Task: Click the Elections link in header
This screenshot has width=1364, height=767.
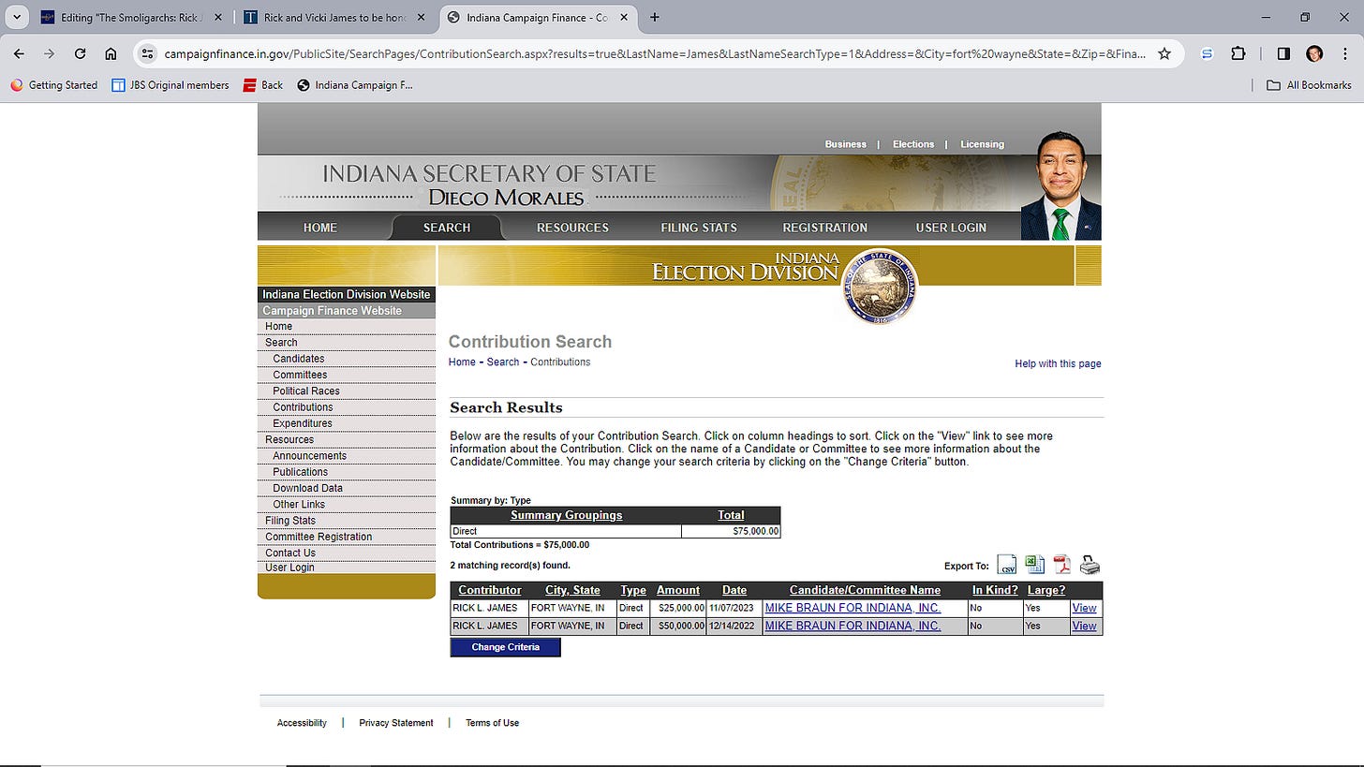Action: pos(913,144)
